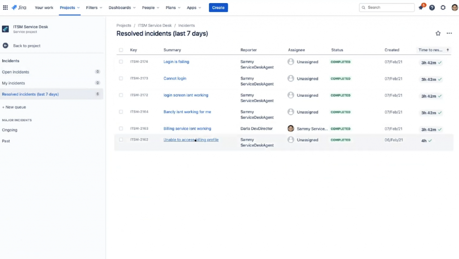Click the ITSM Service Desk project icon
Screen dimensions: 459x259
click(5, 29)
